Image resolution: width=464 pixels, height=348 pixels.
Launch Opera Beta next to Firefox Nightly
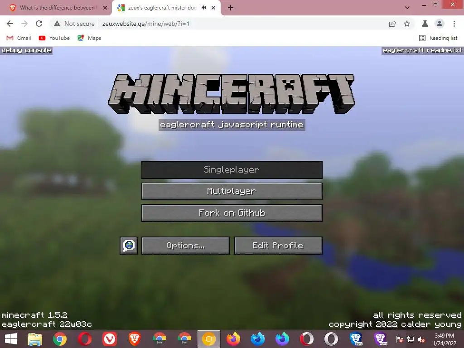(x=307, y=339)
